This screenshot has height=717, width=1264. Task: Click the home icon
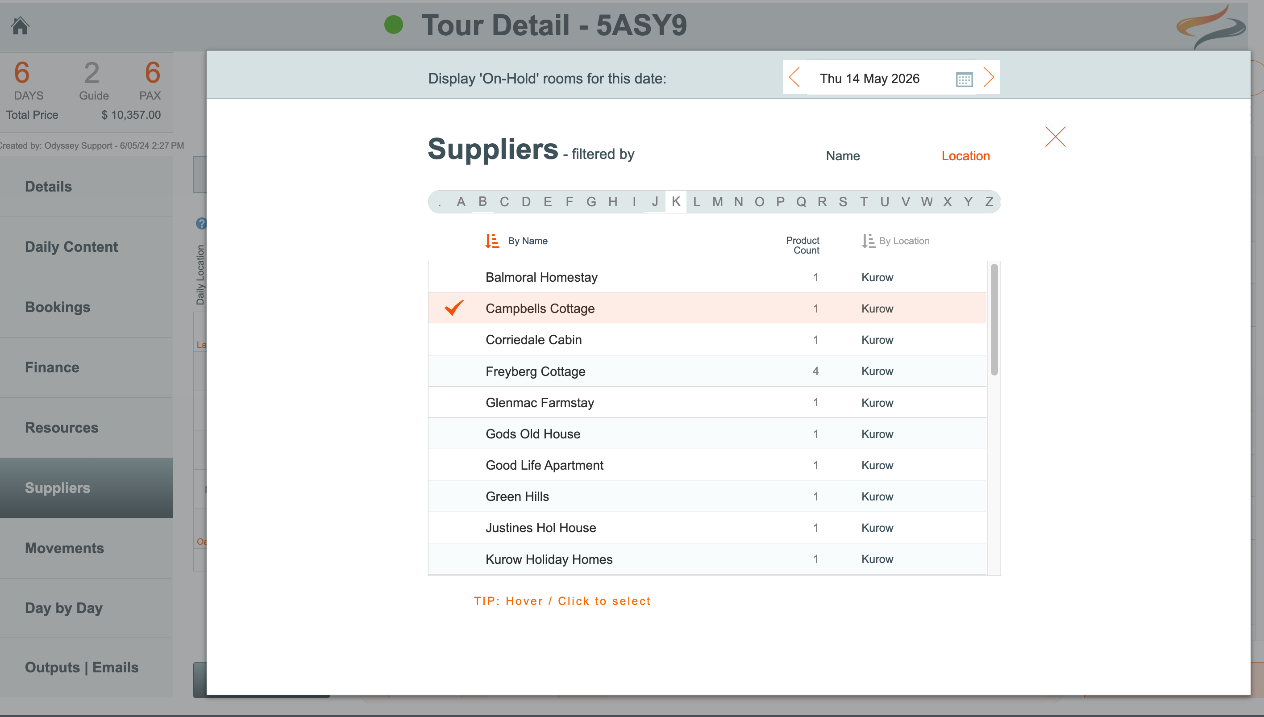[x=20, y=25]
